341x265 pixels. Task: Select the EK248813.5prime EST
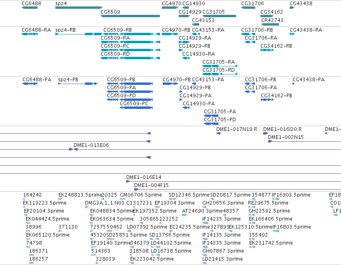[x=60, y=199]
